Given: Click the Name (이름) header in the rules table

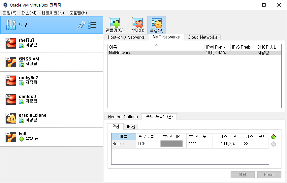Looking at the screenshot, I should (x=124, y=137).
